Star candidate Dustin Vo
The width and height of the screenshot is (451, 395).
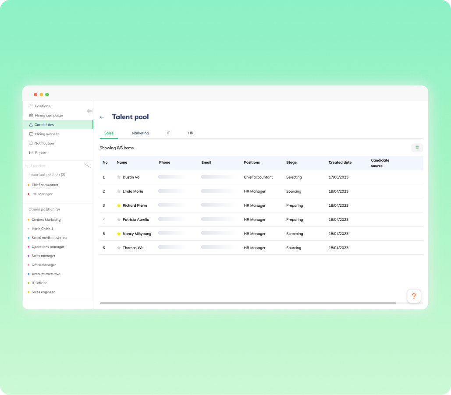pos(119,177)
